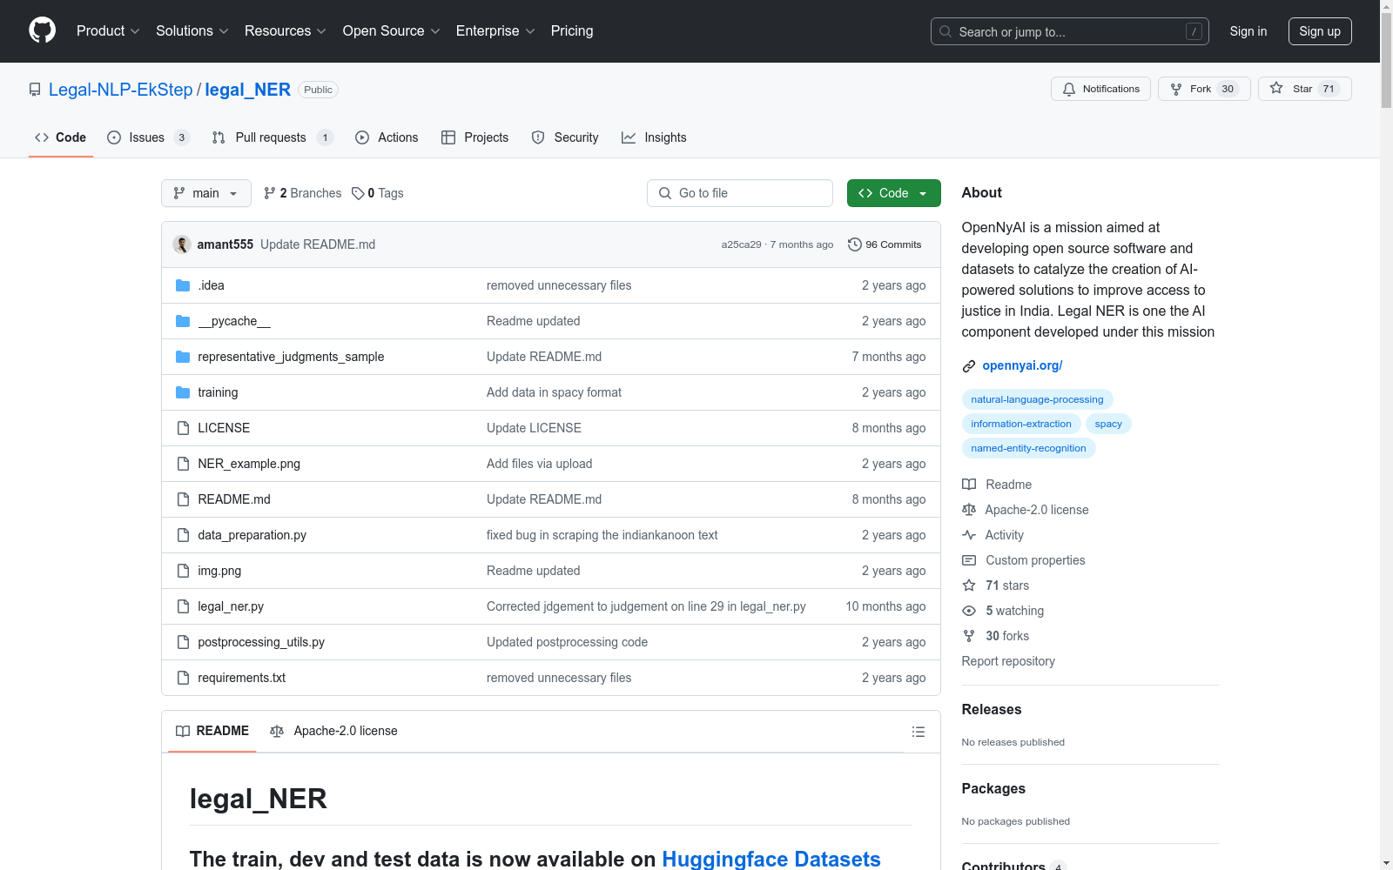Screen dimensions: 1393x870
Task: Click the data_preparation.py file icon
Action: (183, 535)
